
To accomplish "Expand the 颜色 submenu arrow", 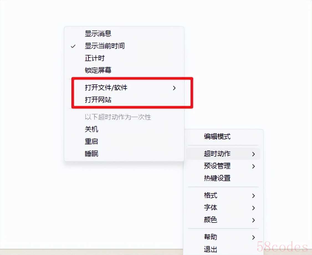I will point(253,220).
